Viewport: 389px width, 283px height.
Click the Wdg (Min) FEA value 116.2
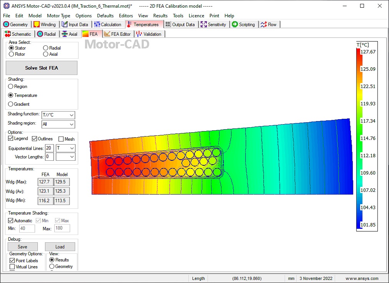tap(45, 201)
